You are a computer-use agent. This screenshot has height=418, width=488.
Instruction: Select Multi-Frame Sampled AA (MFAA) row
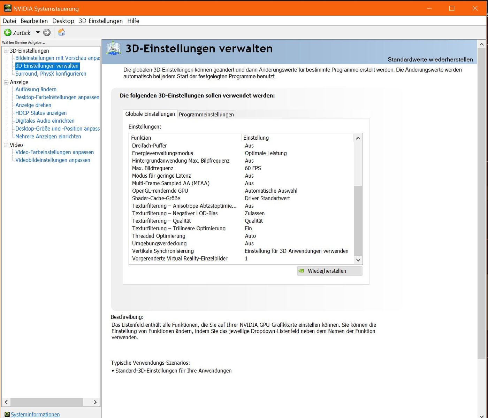tap(241, 183)
